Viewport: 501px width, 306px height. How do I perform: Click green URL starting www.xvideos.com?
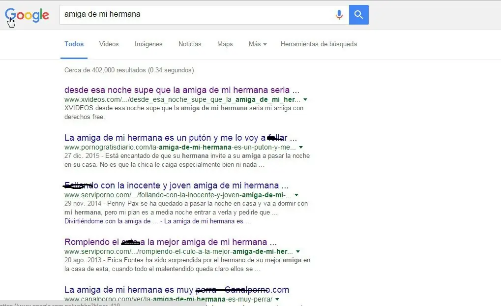182,99
